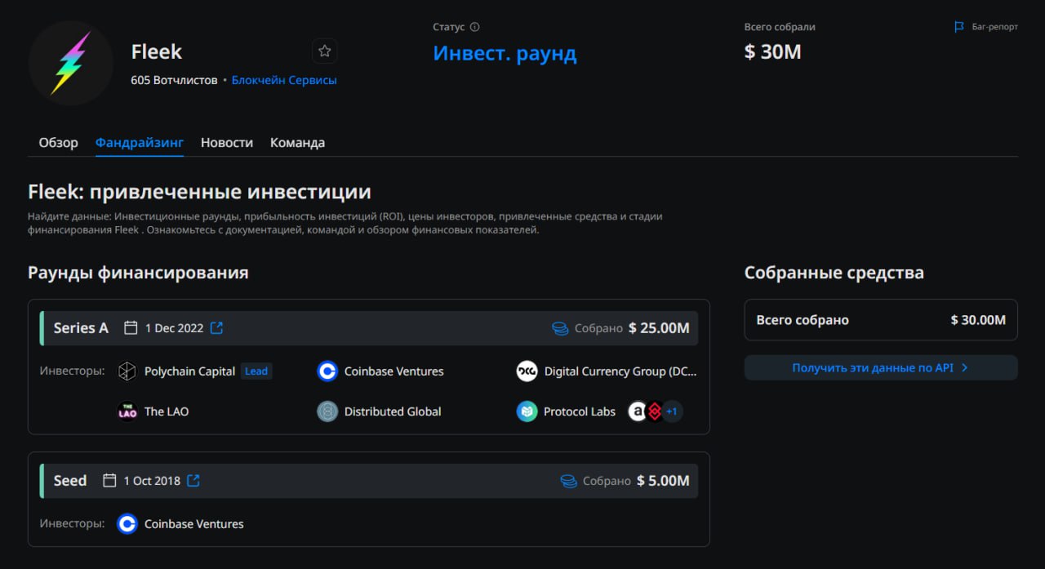
Task: Click the Инвест. раунд status link
Action: [x=505, y=54]
